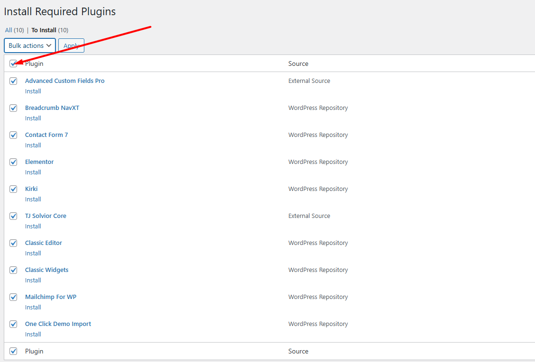Open the Kirki plugin link

[31, 189]
